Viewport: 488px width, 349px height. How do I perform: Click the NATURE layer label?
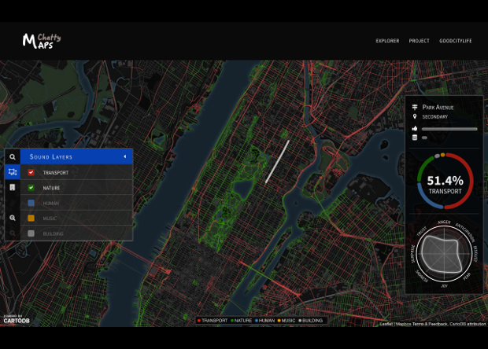[x=51, y=188]
